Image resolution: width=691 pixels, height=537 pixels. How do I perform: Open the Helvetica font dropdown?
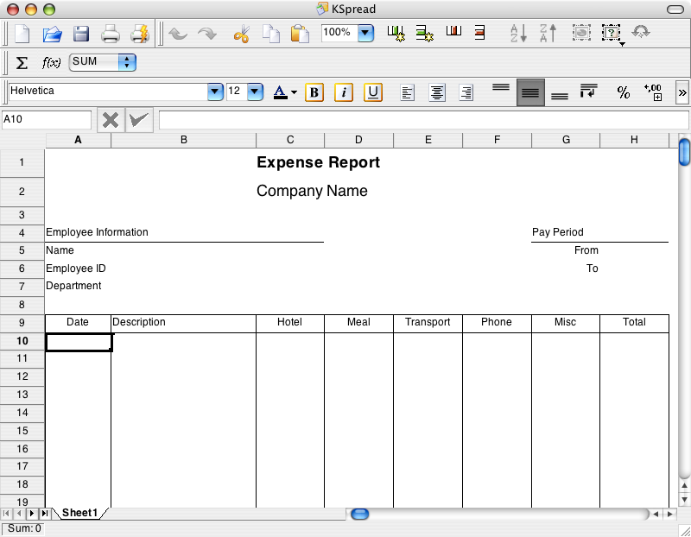click(215, 92)
